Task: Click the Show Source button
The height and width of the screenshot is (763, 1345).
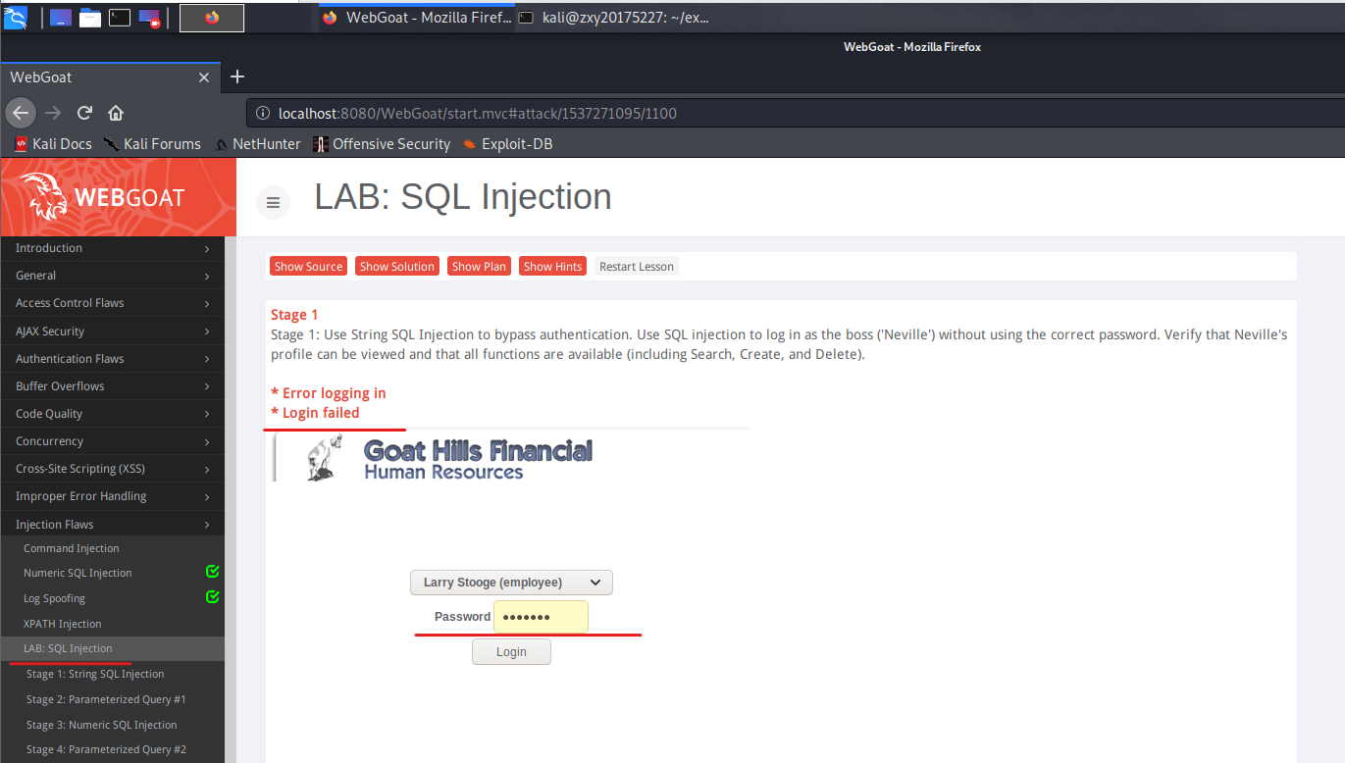Action: pos(308,266)
